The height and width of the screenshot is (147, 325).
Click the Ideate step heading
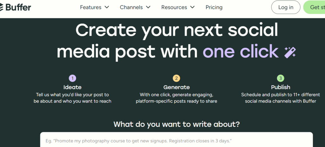pyautogui.click(x=72, y=87)
